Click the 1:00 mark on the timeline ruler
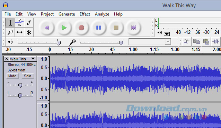 [x=133, y=49]
